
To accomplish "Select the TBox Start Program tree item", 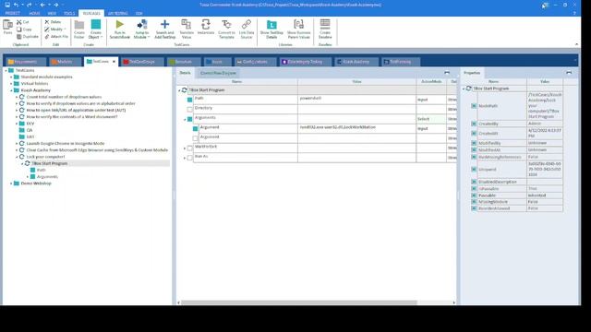I will pyautogui.click(x=49, y=163).
